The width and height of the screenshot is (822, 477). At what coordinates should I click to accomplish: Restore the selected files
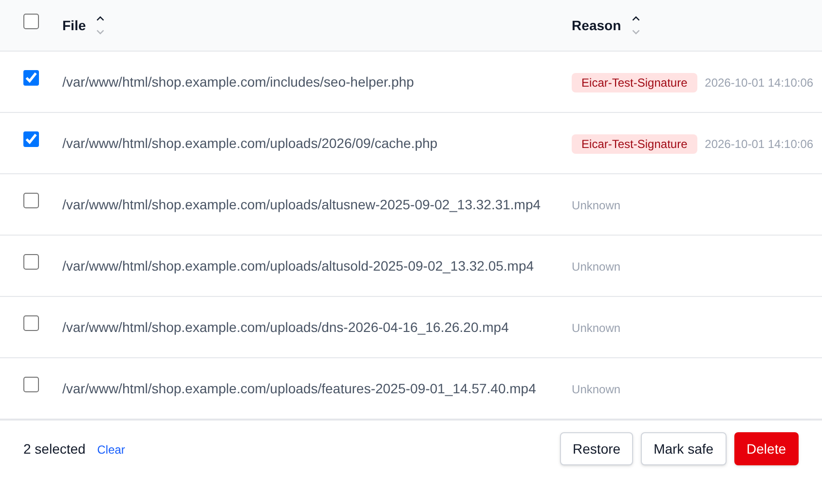[x=597, y=449]
